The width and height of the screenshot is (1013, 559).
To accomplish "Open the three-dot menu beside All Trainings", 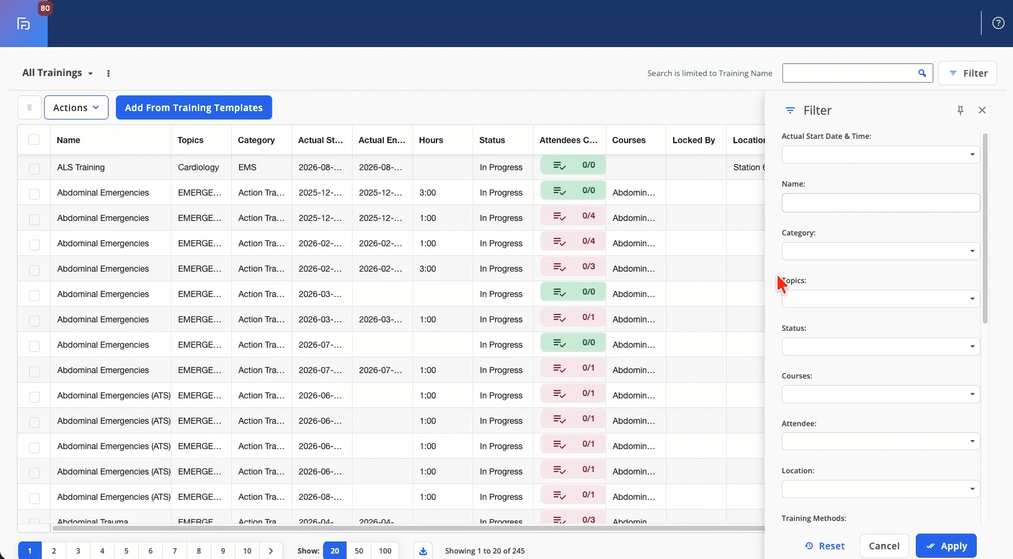I will tap(109, 73).
